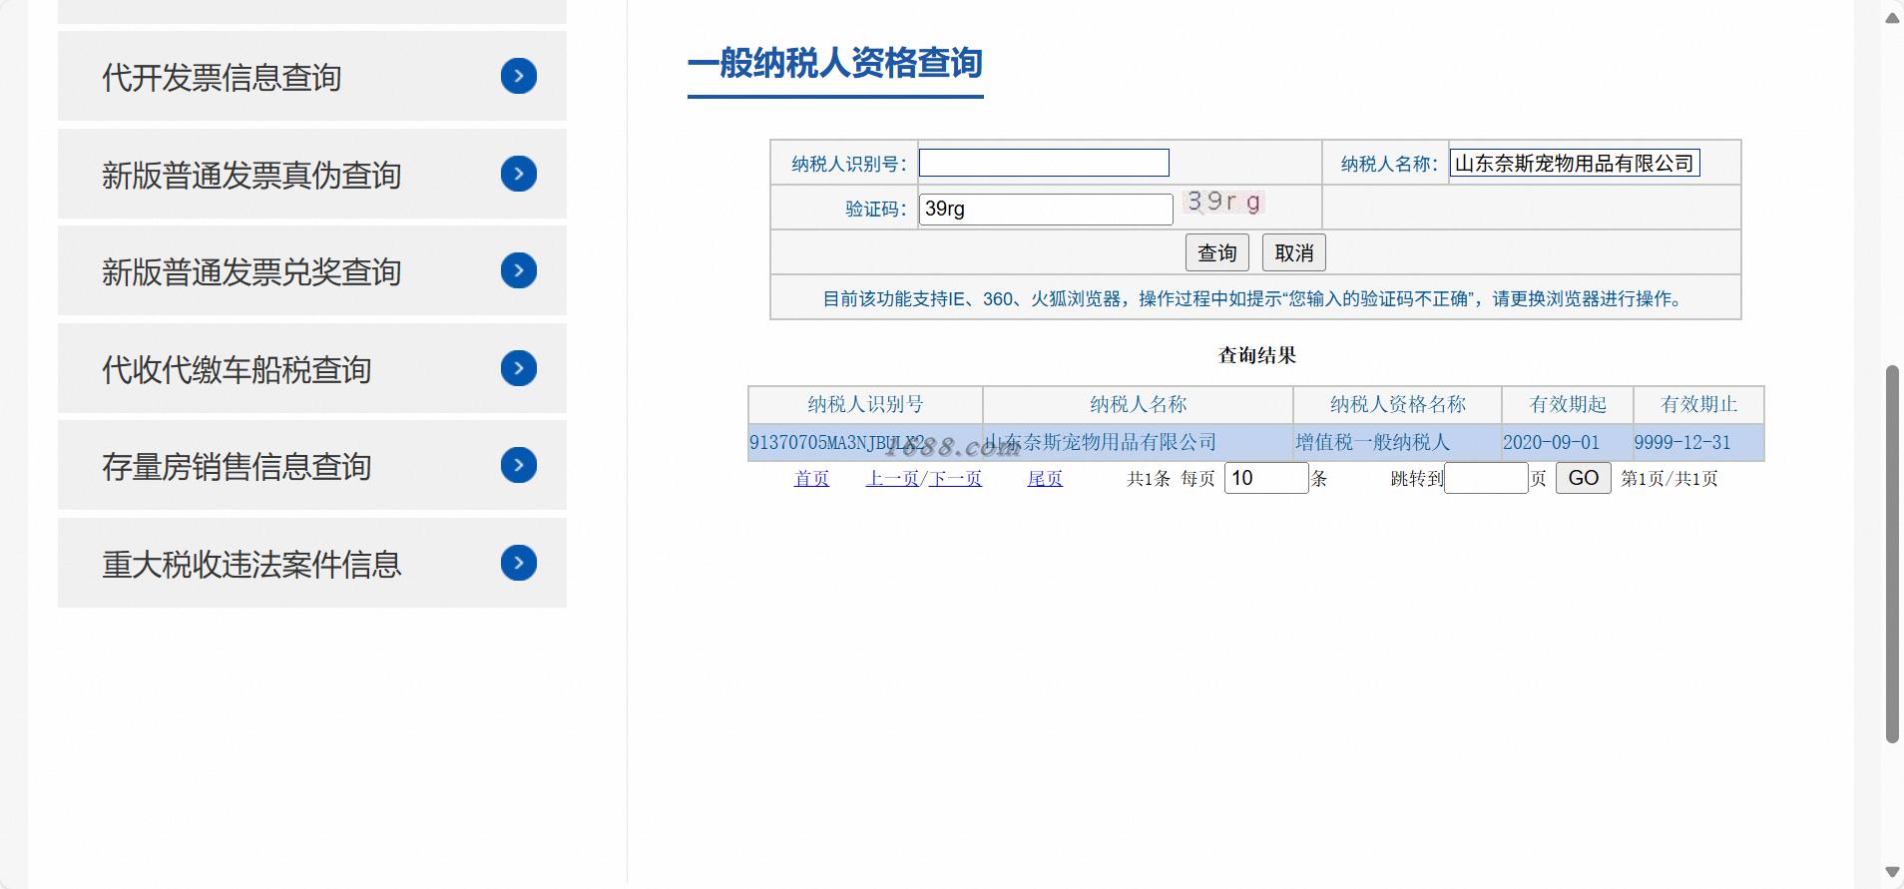Select start date cell 2020-09-01
The width and height of the screenshot is (1904, 889).
(1568, 442)
